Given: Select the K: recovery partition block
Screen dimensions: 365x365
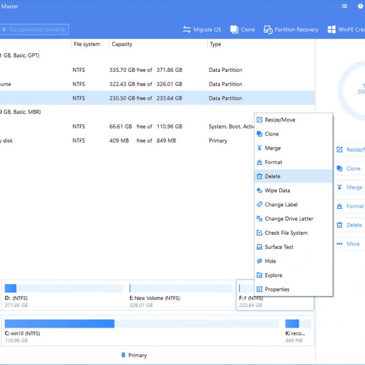Looking at the screenshot, I should tap(298, 331).
